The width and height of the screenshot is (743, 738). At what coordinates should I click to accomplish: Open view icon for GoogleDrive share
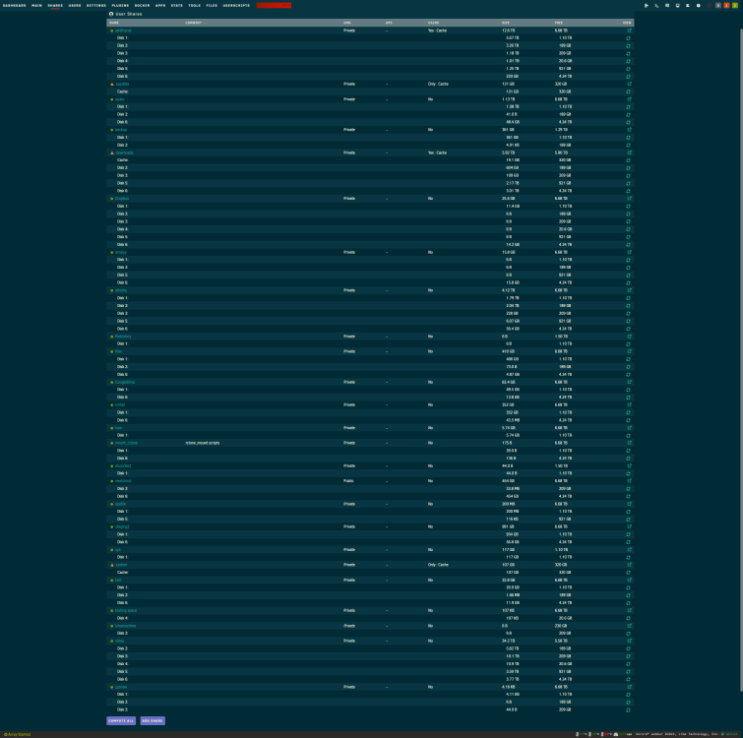click(629, 382)
